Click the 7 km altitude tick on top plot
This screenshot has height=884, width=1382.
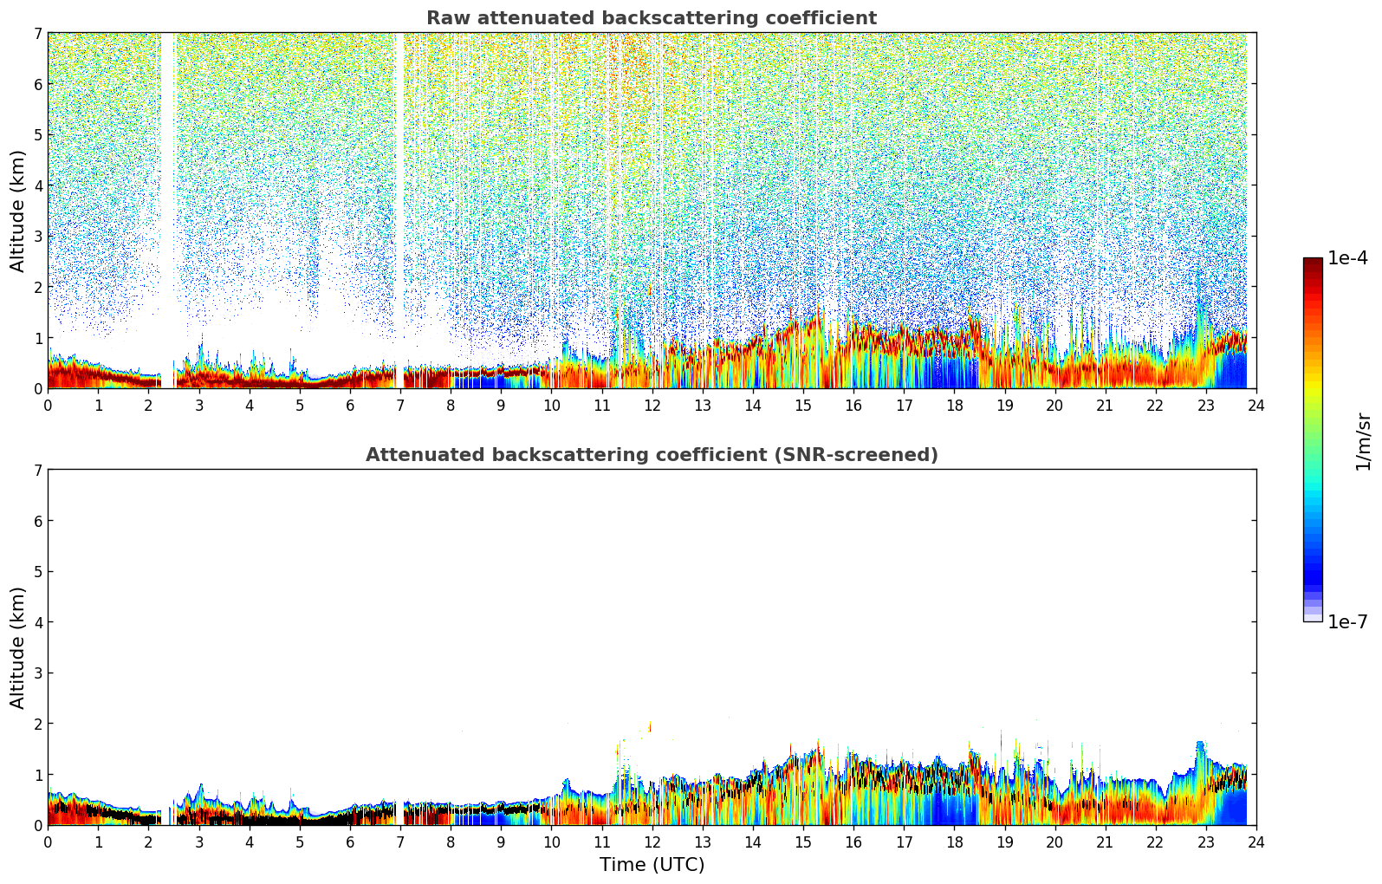[x=37, y=34]
